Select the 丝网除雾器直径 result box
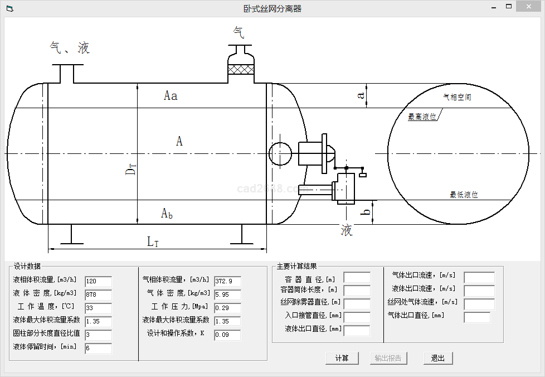Screen dimensions: 545x377 357,304
